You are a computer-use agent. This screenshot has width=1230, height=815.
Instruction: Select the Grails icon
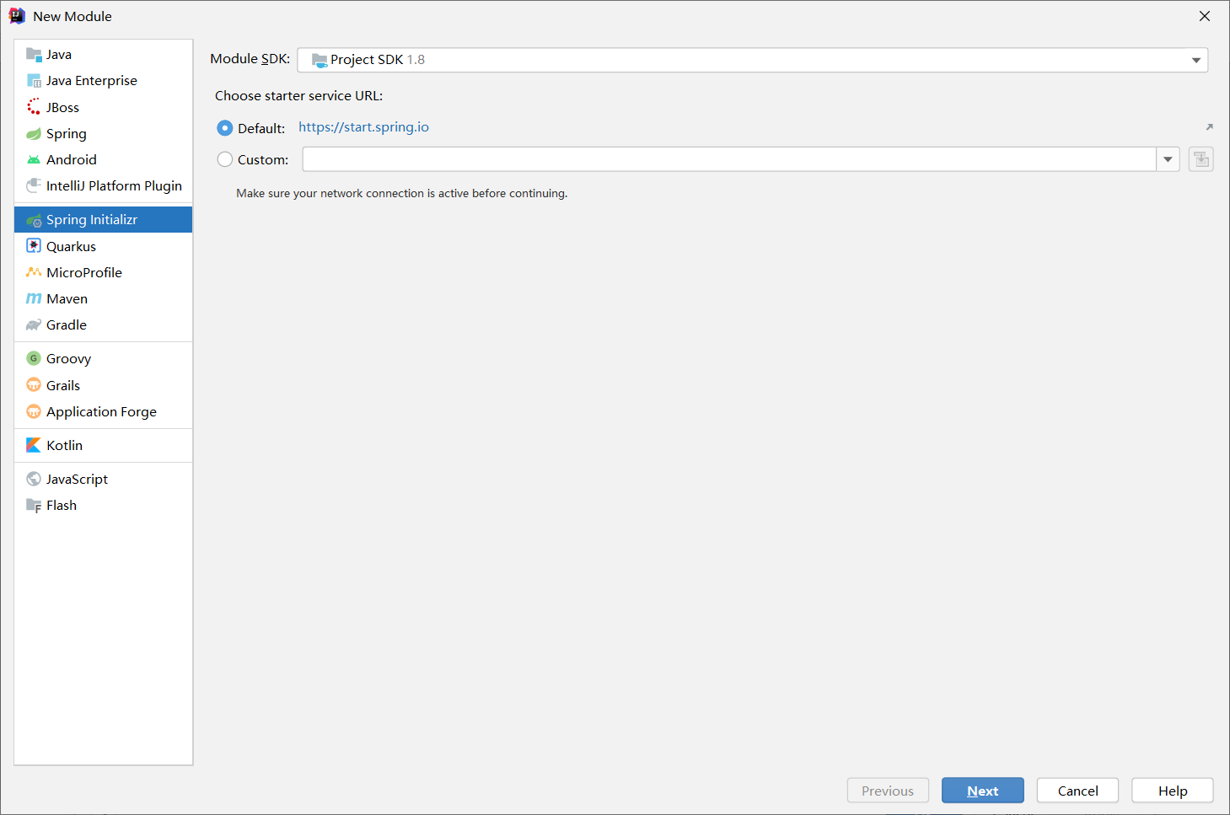click(x=34, y=385)
